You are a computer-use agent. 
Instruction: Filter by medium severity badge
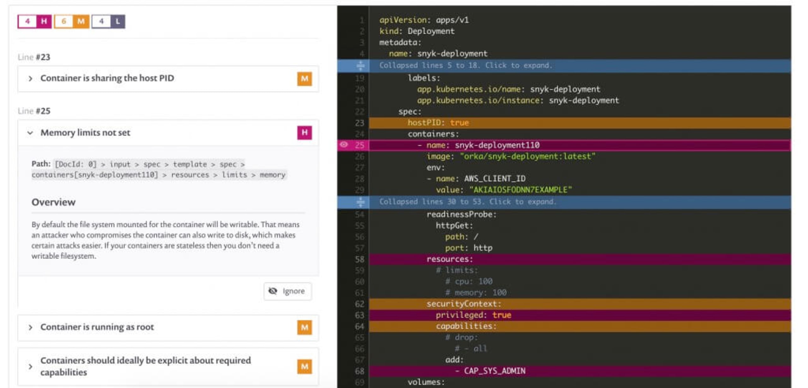click(72, 21)
